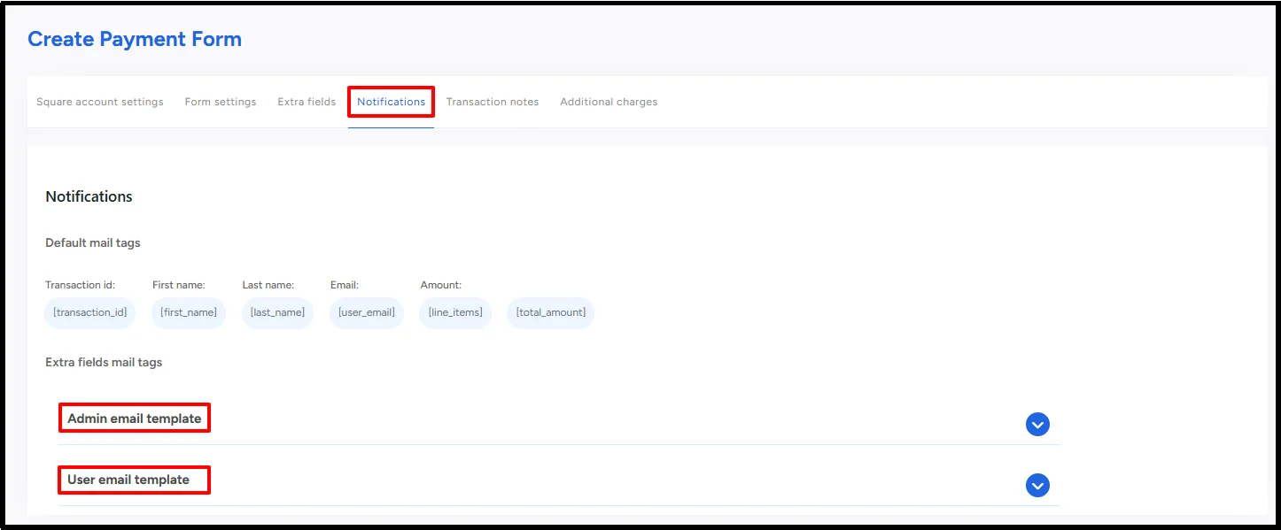Expand the User email template chevron
This screenshot has height=530, width=1281.
[x=1037, y=486]
